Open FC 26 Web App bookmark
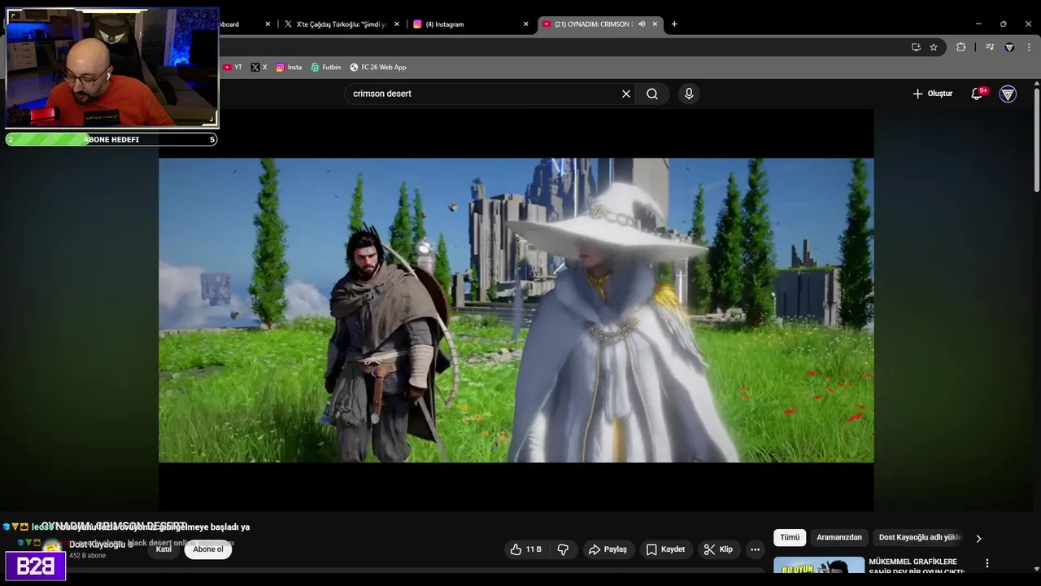The width and height of the screenshot is (1041, 586). (x=378, y=68)
